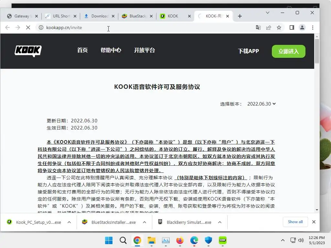
Task: Click the page scroll-down arrow
Action: [x=317, y=210]
